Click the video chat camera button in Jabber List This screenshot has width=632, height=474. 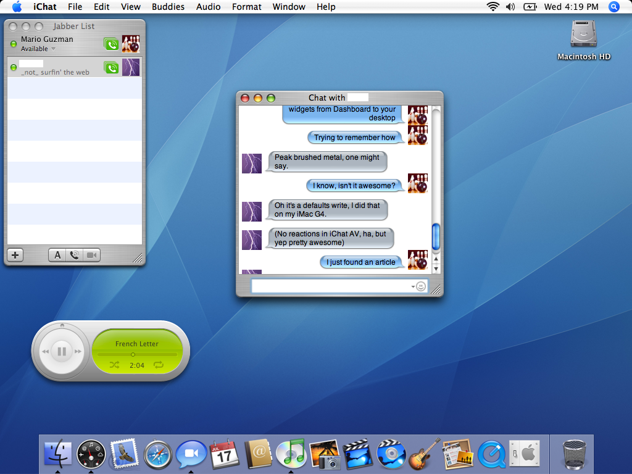click(92, 255)
